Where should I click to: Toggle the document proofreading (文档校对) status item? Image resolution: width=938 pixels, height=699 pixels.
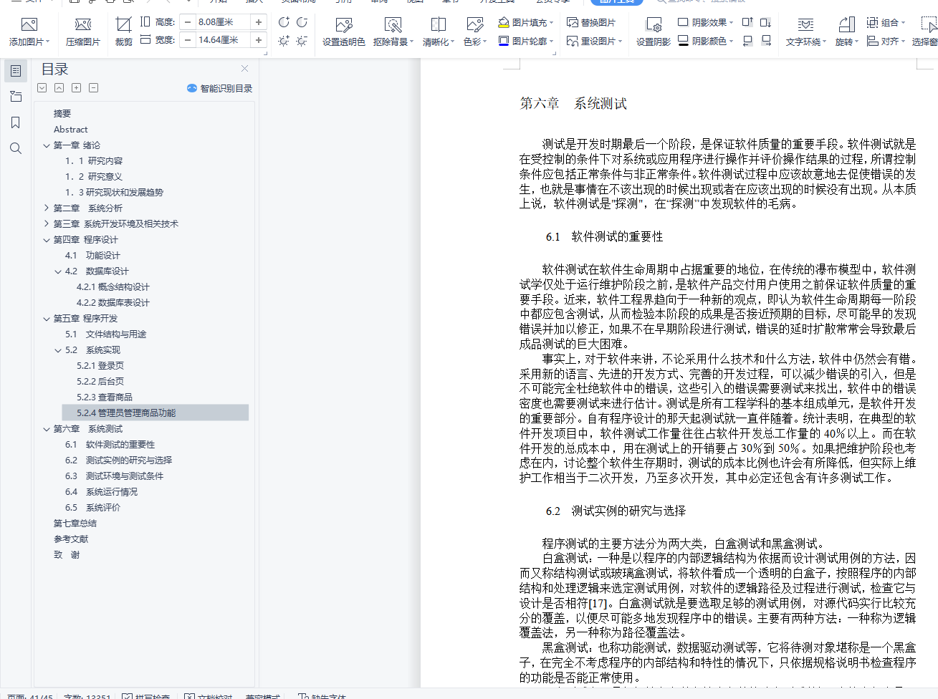tap(209, 696)
